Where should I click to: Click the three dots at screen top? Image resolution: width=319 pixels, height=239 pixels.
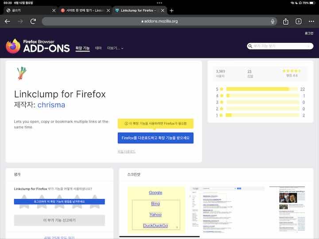click(x=159, y=3)
